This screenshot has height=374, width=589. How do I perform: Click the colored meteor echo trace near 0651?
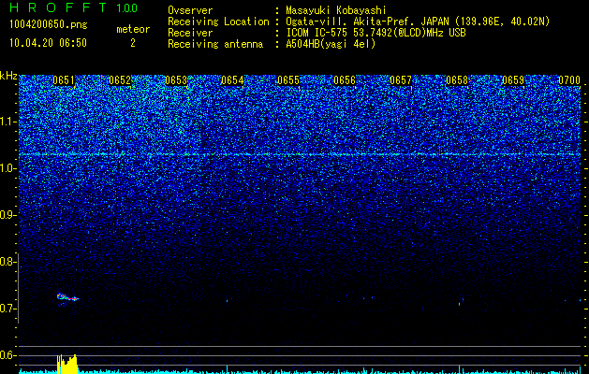coord(67,297)
